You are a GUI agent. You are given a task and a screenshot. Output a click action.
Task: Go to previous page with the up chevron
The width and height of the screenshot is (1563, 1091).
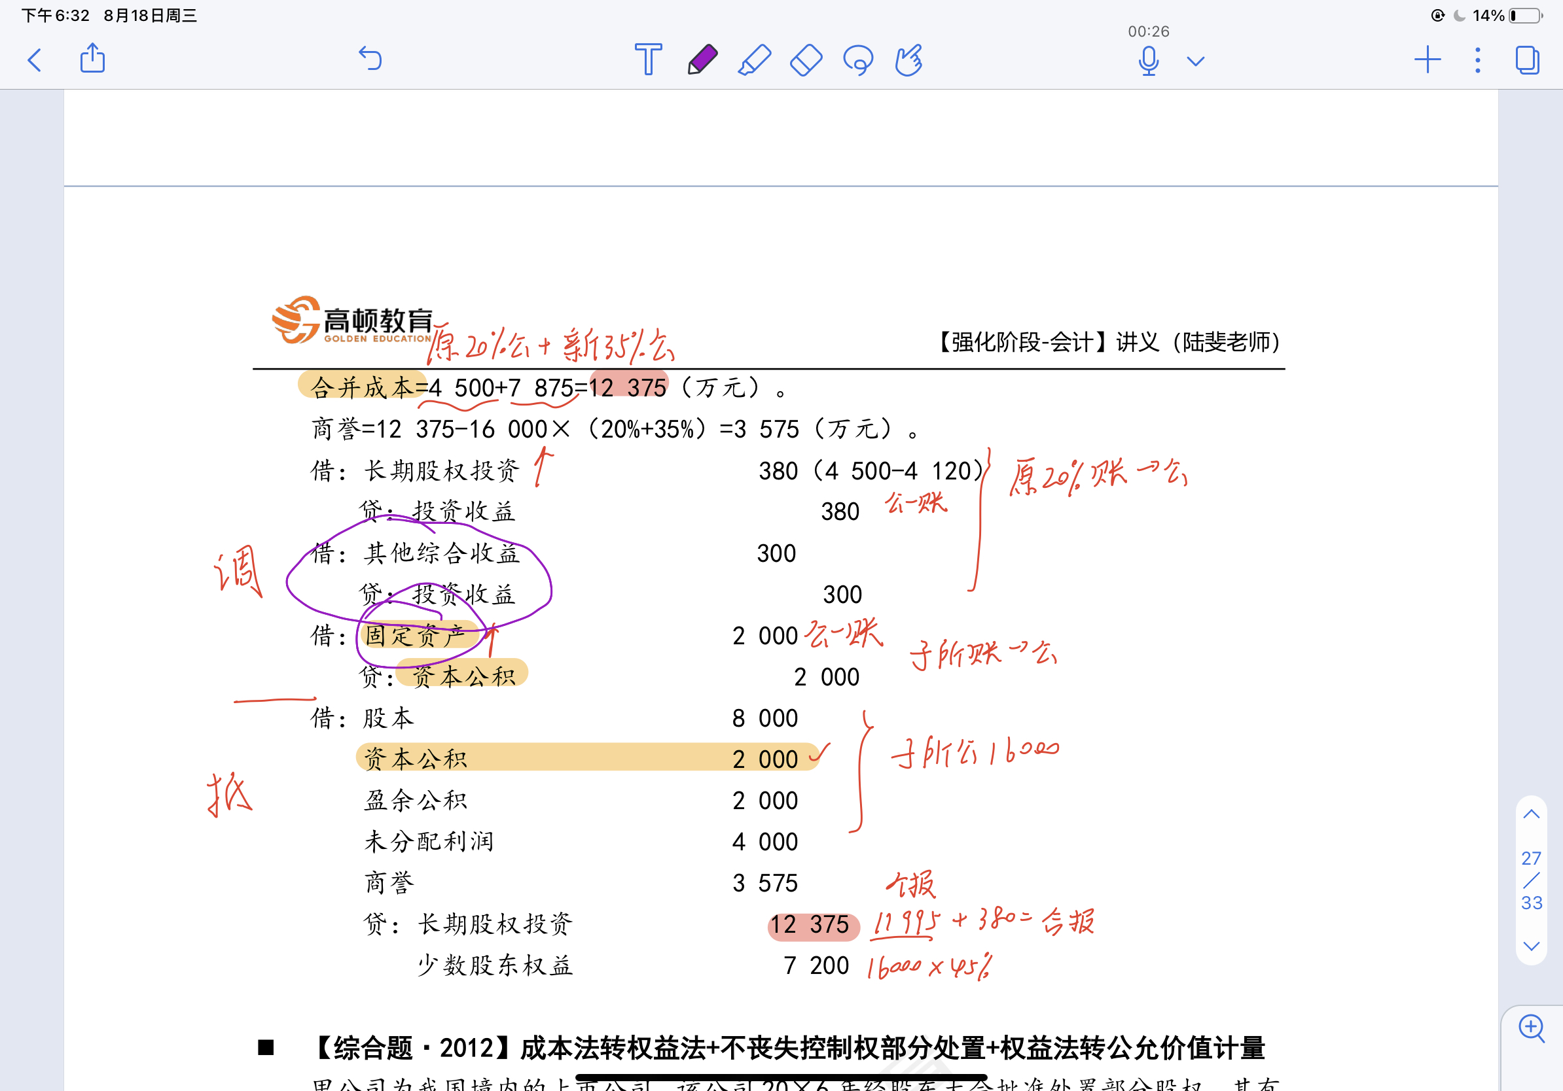(x=1531, y=814)
